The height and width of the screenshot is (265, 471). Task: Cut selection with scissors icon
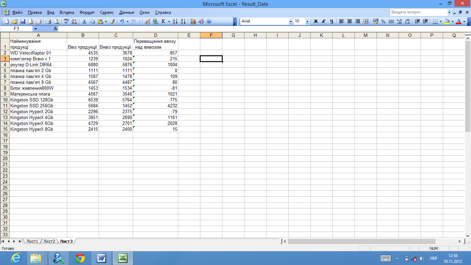[84, 21]
